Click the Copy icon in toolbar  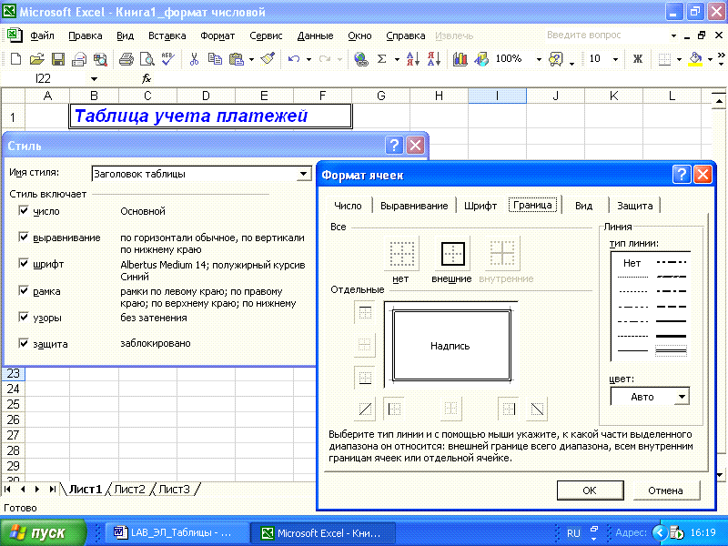click(215, 59)
